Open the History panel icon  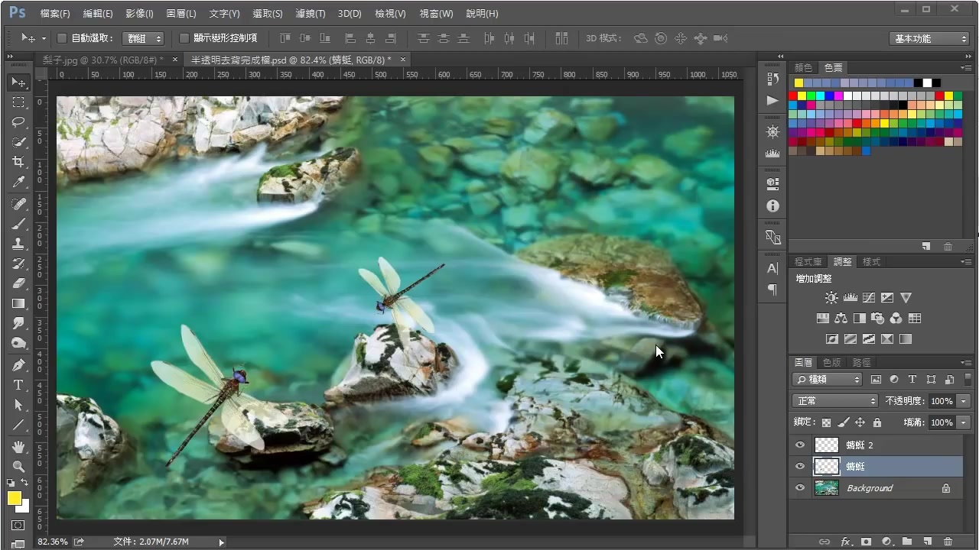(772, 79)
